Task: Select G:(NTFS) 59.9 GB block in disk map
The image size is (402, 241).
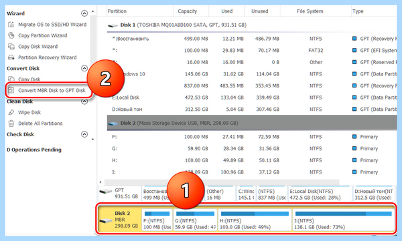Action: (x=195, y=220)
